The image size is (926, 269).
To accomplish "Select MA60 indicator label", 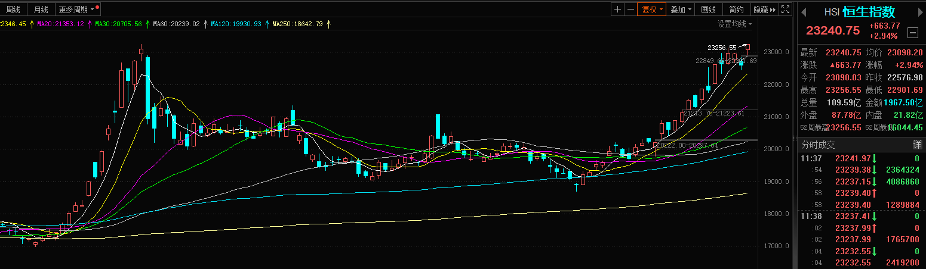I will (176, 24).
